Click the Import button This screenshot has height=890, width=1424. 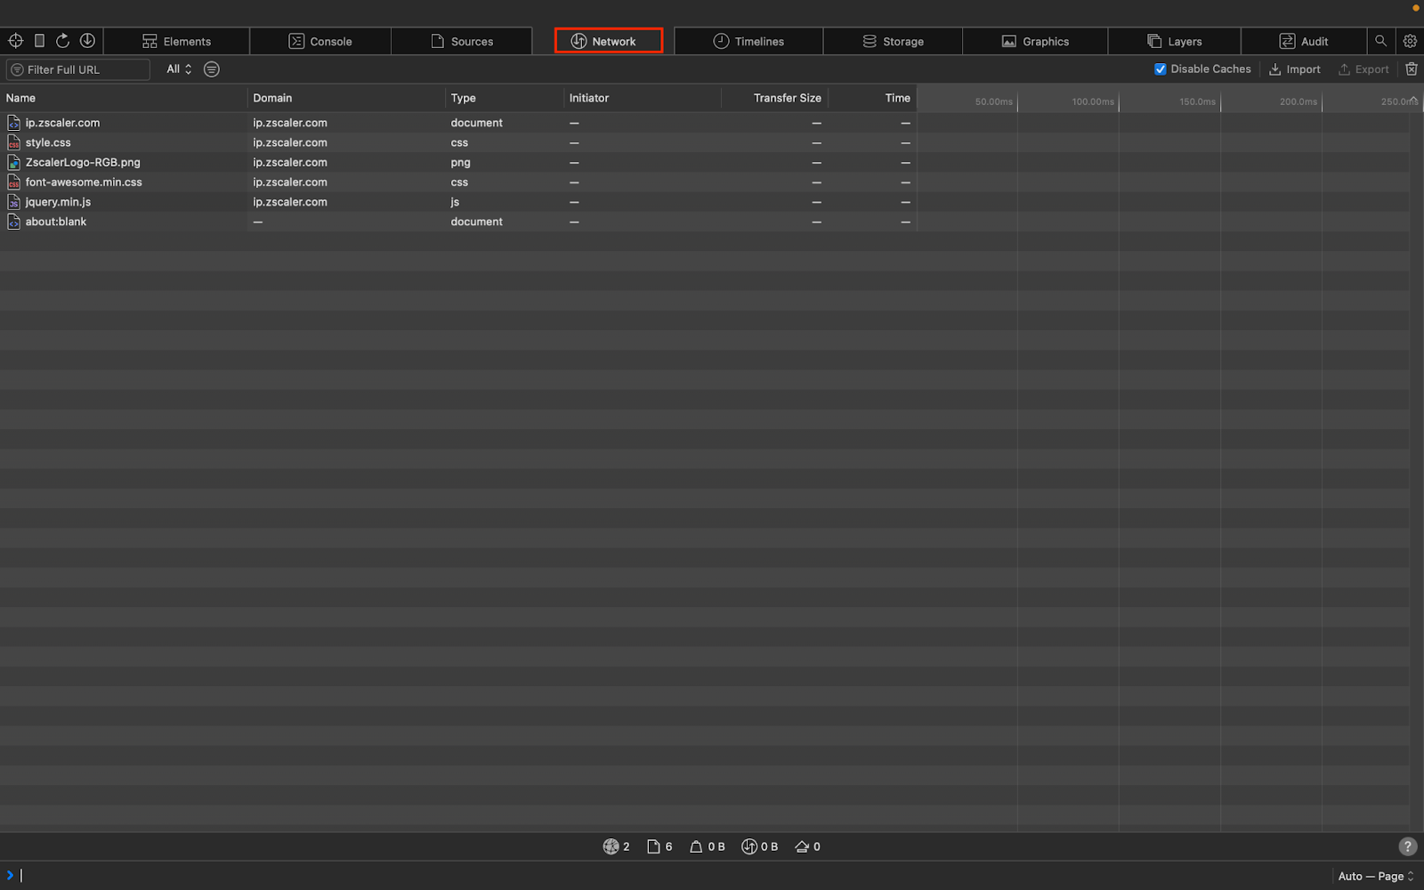1294,69
